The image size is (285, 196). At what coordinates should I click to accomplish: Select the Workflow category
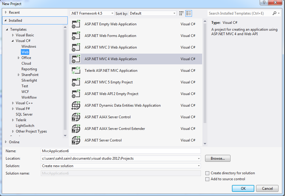(x=29, y=97)
